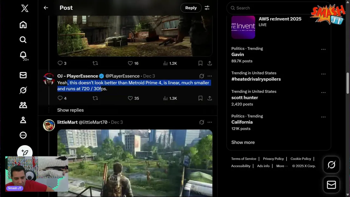Open floating Messages button
The height and width of the screenshot is (197, 350).
click(x=331, y=185)
